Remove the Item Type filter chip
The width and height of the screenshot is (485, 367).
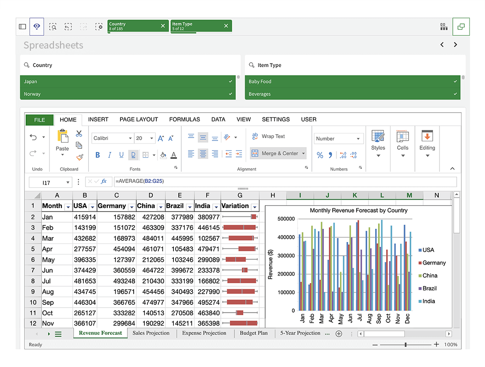226,26
